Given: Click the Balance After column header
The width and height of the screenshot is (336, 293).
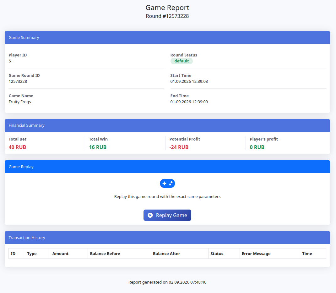Looking at the screenshot, I should tap(180, 253).
